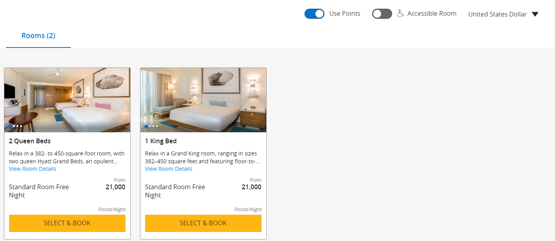Click last carousel dot on 2 Queen Beds photo
Screen dimensions: 555x241
click(21, 126)
